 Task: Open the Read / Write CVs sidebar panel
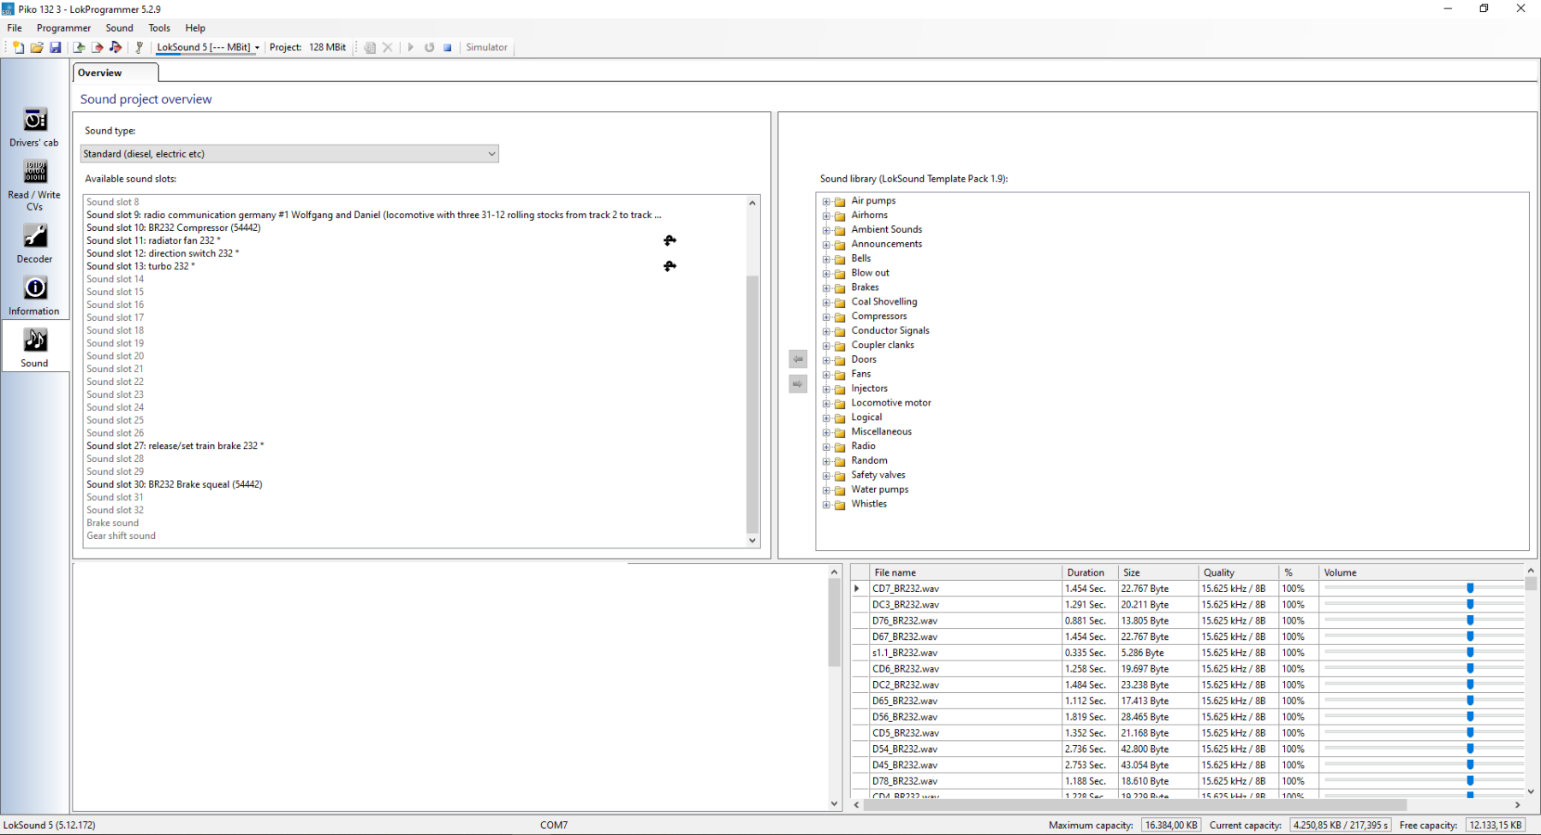point(34,185)
